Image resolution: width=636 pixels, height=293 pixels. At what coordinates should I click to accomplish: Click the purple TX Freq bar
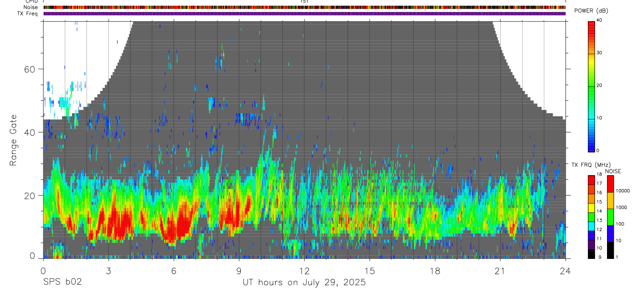coord(305,13)
